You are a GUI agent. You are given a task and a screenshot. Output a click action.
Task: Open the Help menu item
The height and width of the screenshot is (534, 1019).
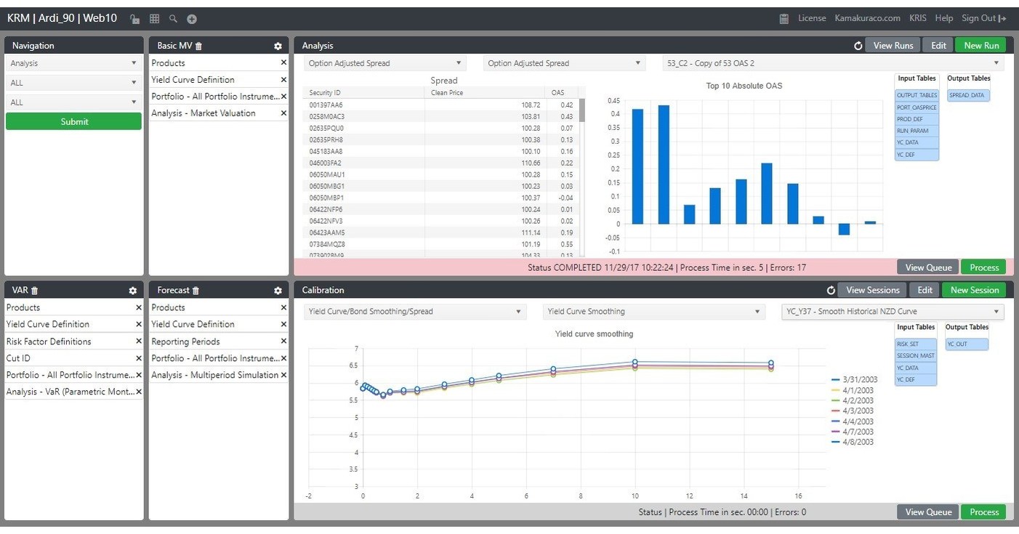[x=943, y=18]
